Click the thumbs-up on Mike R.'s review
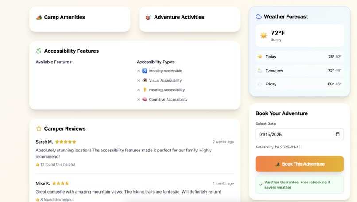Viewport: 357px width, 202px height. pyautogui.click(x=38, y=200)
